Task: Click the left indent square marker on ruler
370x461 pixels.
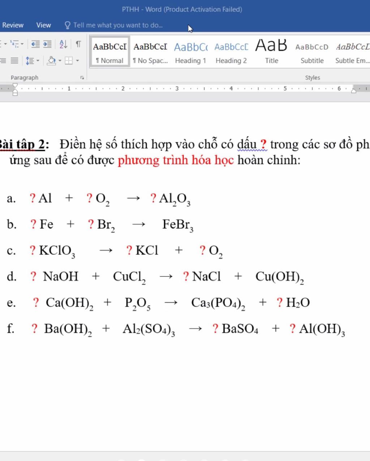Action: (15, 93)
